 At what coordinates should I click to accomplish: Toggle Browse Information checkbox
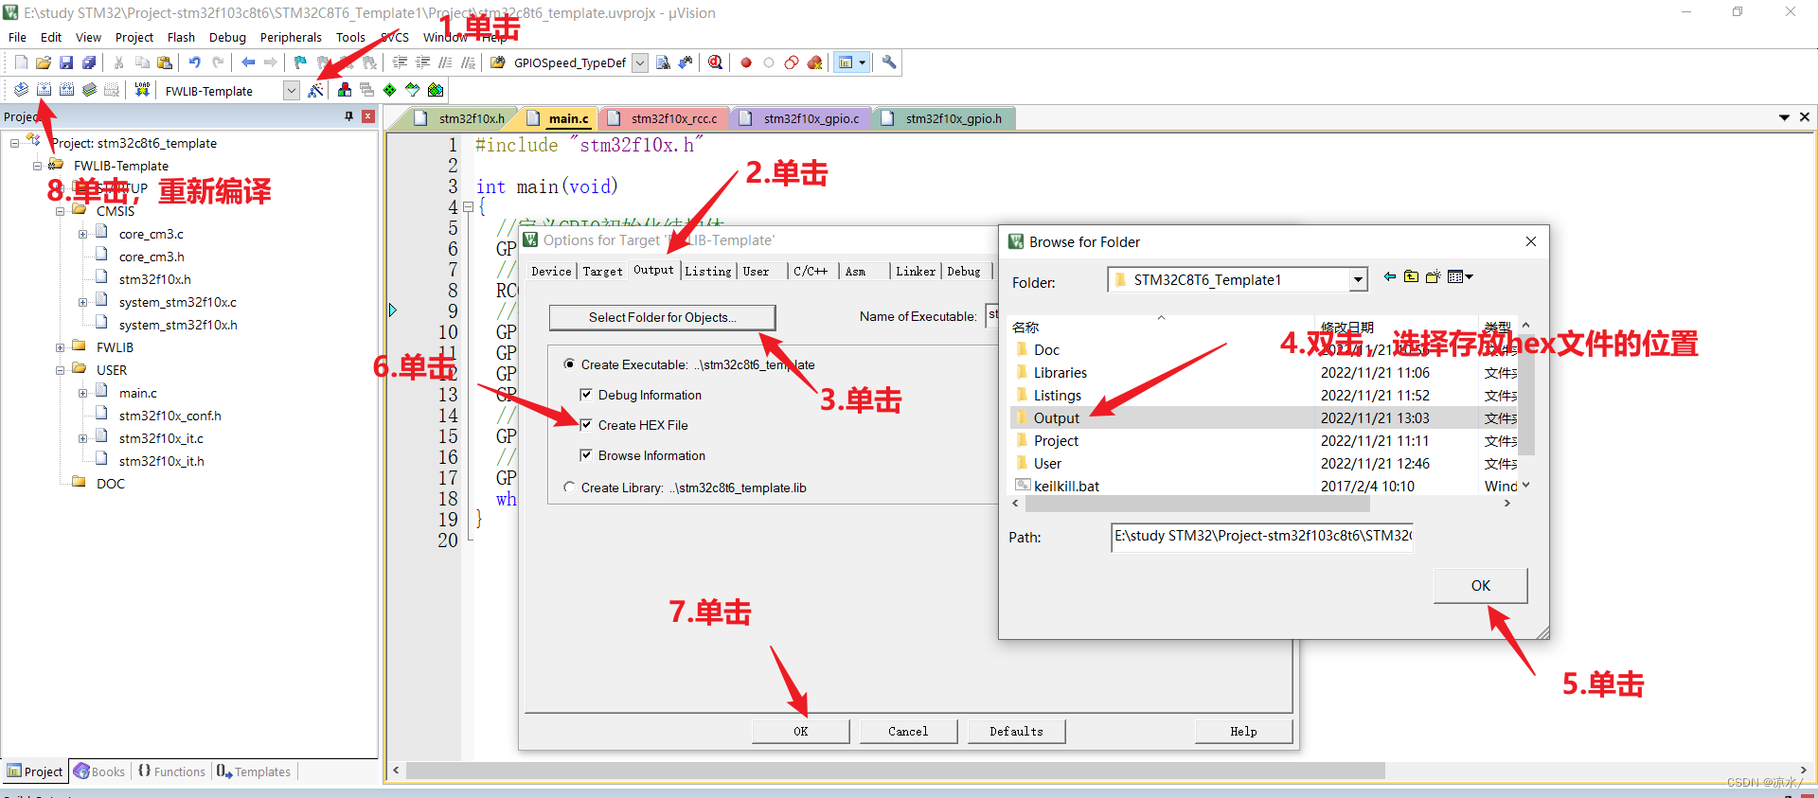click(586, 455)
